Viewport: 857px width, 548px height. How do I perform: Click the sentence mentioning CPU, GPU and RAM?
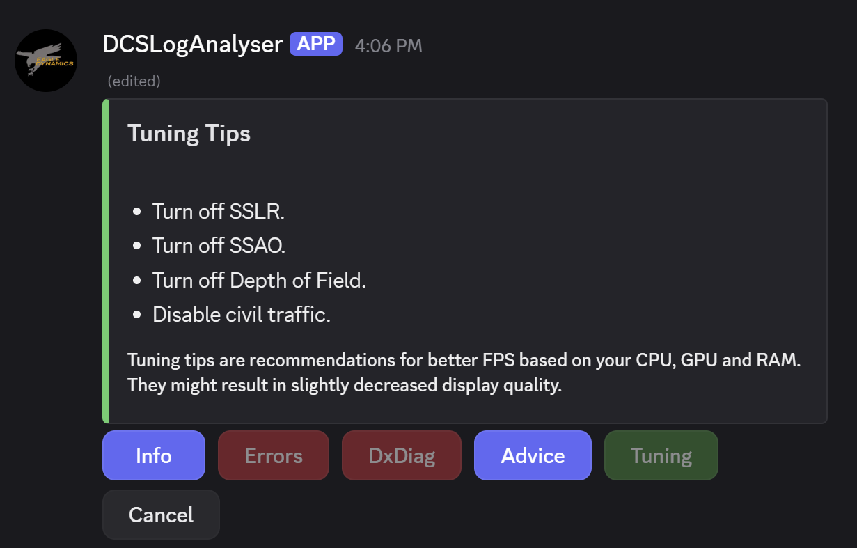pyautogui.click(x=464, y=361)
